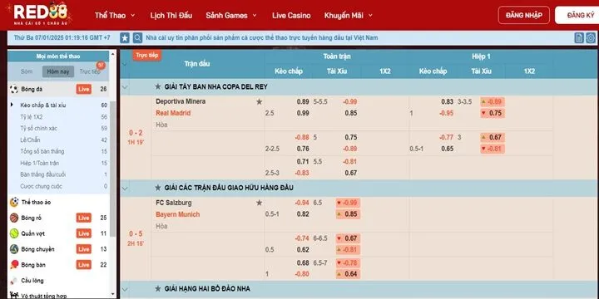599x299 pixels.
Task: Collapse all matches via header chevron
Action: tap(125, 64)
